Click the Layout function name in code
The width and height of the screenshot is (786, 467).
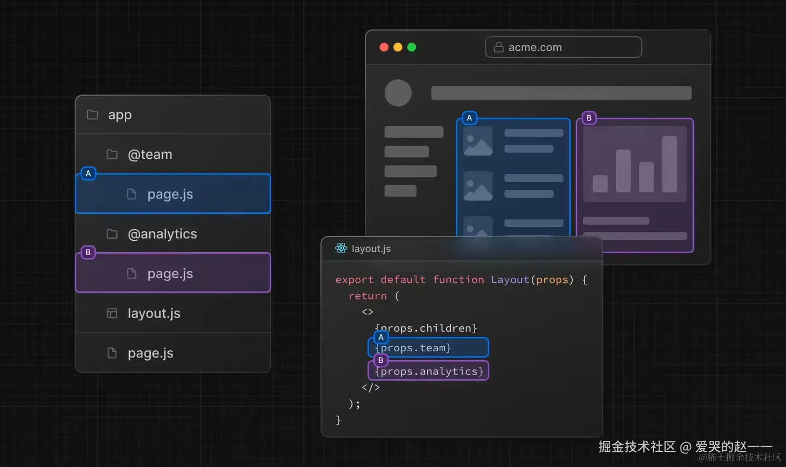click(510, 280)
